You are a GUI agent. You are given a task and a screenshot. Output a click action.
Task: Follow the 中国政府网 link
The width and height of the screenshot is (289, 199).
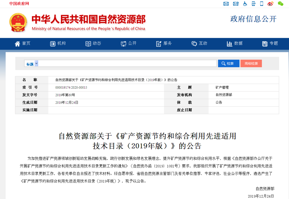[x=19, y=4]
